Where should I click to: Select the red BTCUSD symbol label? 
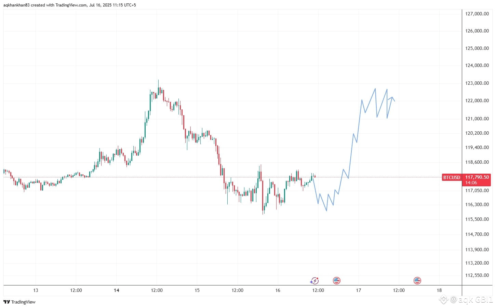pos(452,177)
